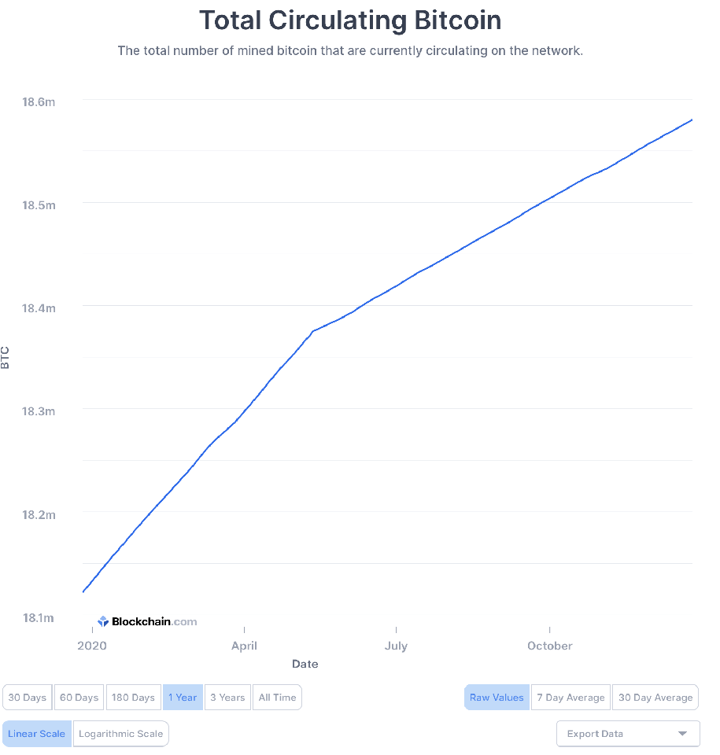Switch to All Time view

[x=277, y=698]
